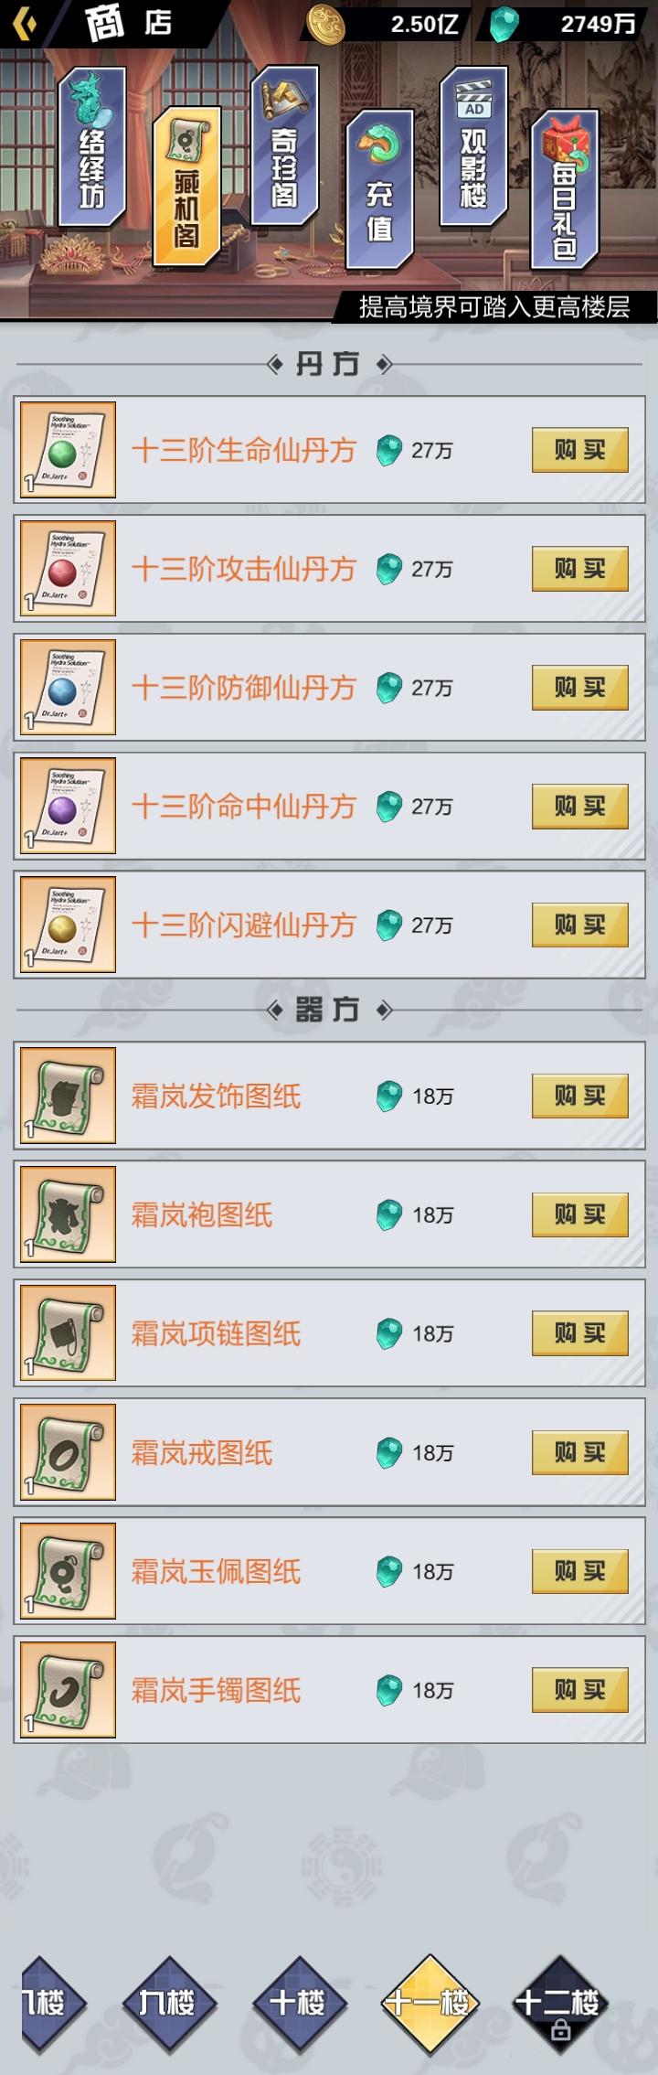The height and width of the screenshot is (2075, 658).
Task: Open the 络绎坊 shop banner
Action: click(91, 146)
